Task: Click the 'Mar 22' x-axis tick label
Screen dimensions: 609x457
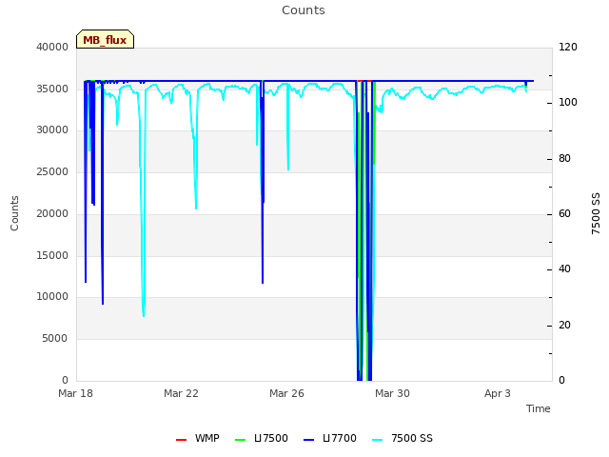Action: (181, 393)
